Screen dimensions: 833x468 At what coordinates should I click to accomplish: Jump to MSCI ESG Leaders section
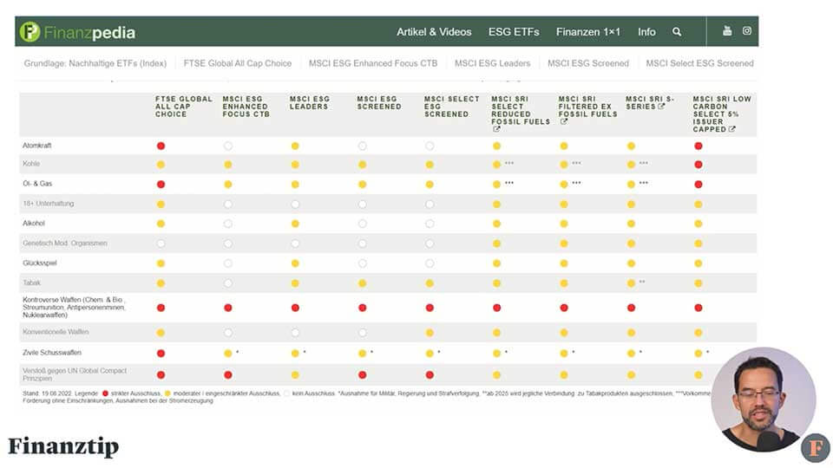(493, 63)
